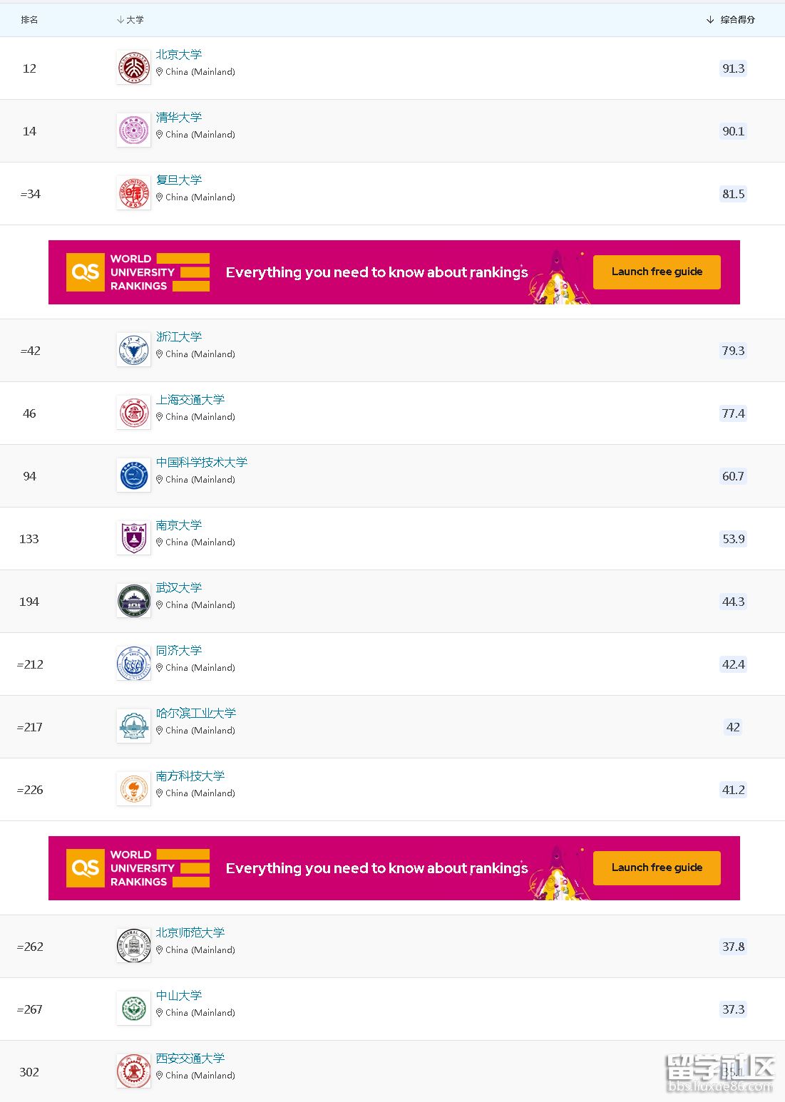Click the Peking University logo
The height and width of the screenshot is (1102, 785).
133,68
